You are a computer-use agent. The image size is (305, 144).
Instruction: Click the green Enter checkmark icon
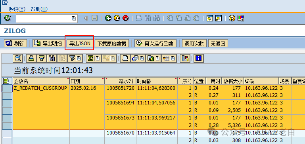8,18
